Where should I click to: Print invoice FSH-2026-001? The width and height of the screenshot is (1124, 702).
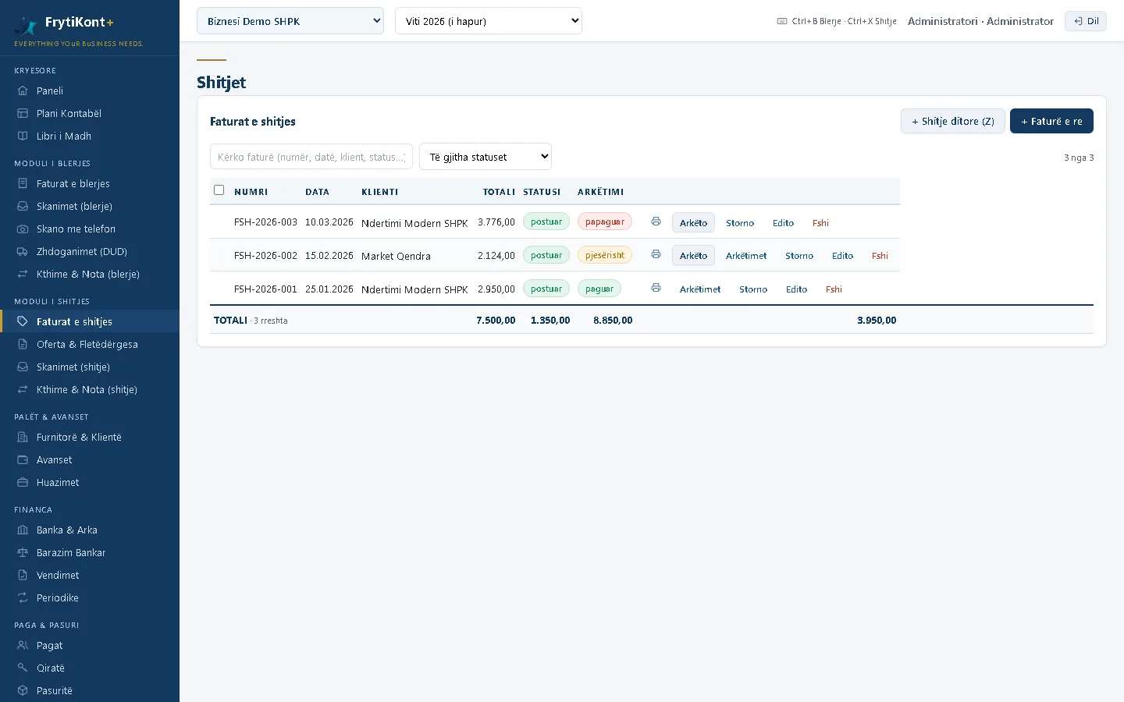[656, 288]
